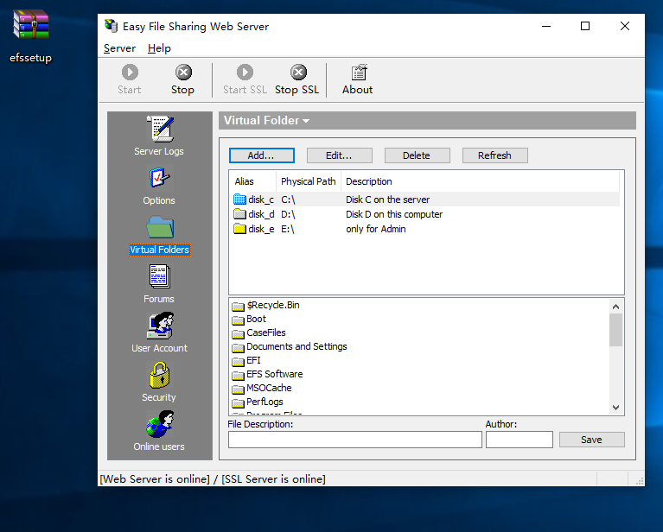Click the file list scroll down arrow
The height and width of the screenshot is (532, 663).
point(615,408)
